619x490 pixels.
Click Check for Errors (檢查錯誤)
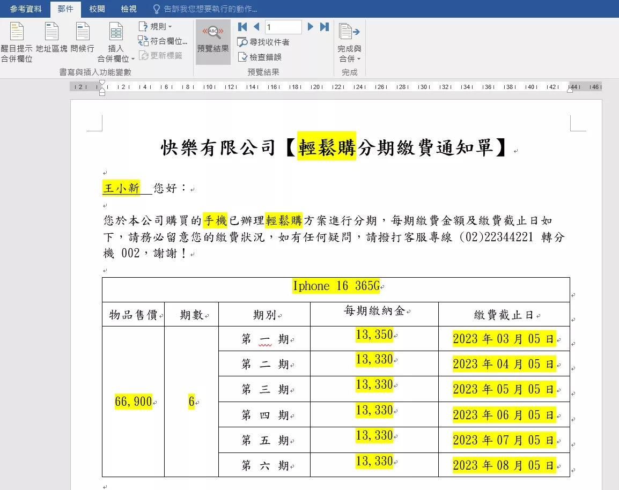point(260,57)
